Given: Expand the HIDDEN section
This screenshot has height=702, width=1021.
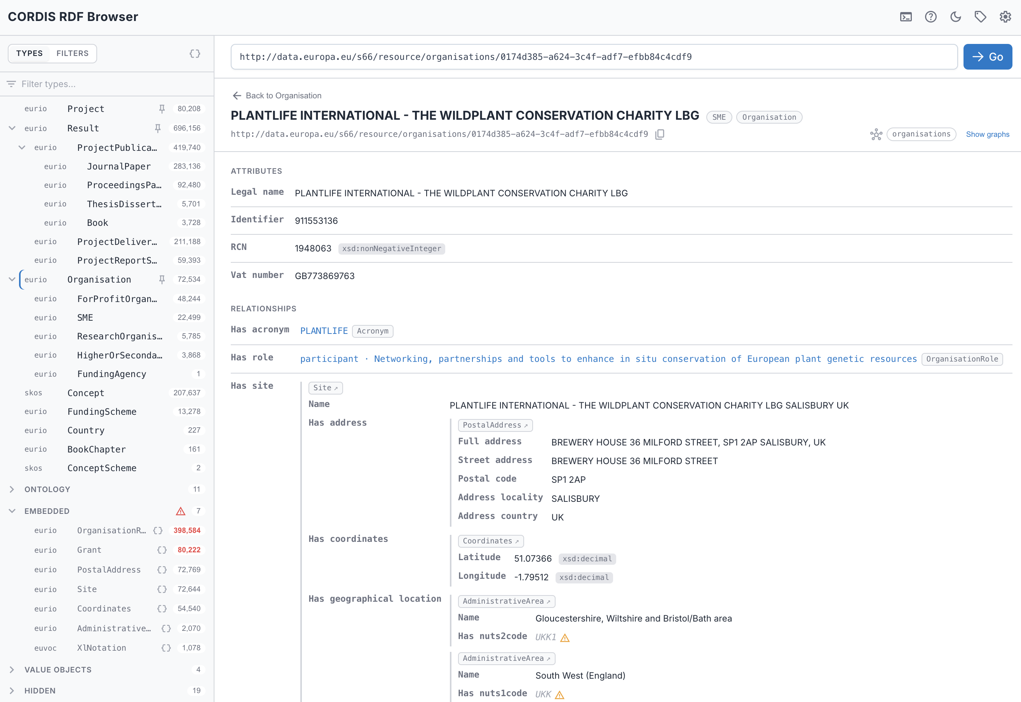Looking at the screenshot, I should click(12, 691).
